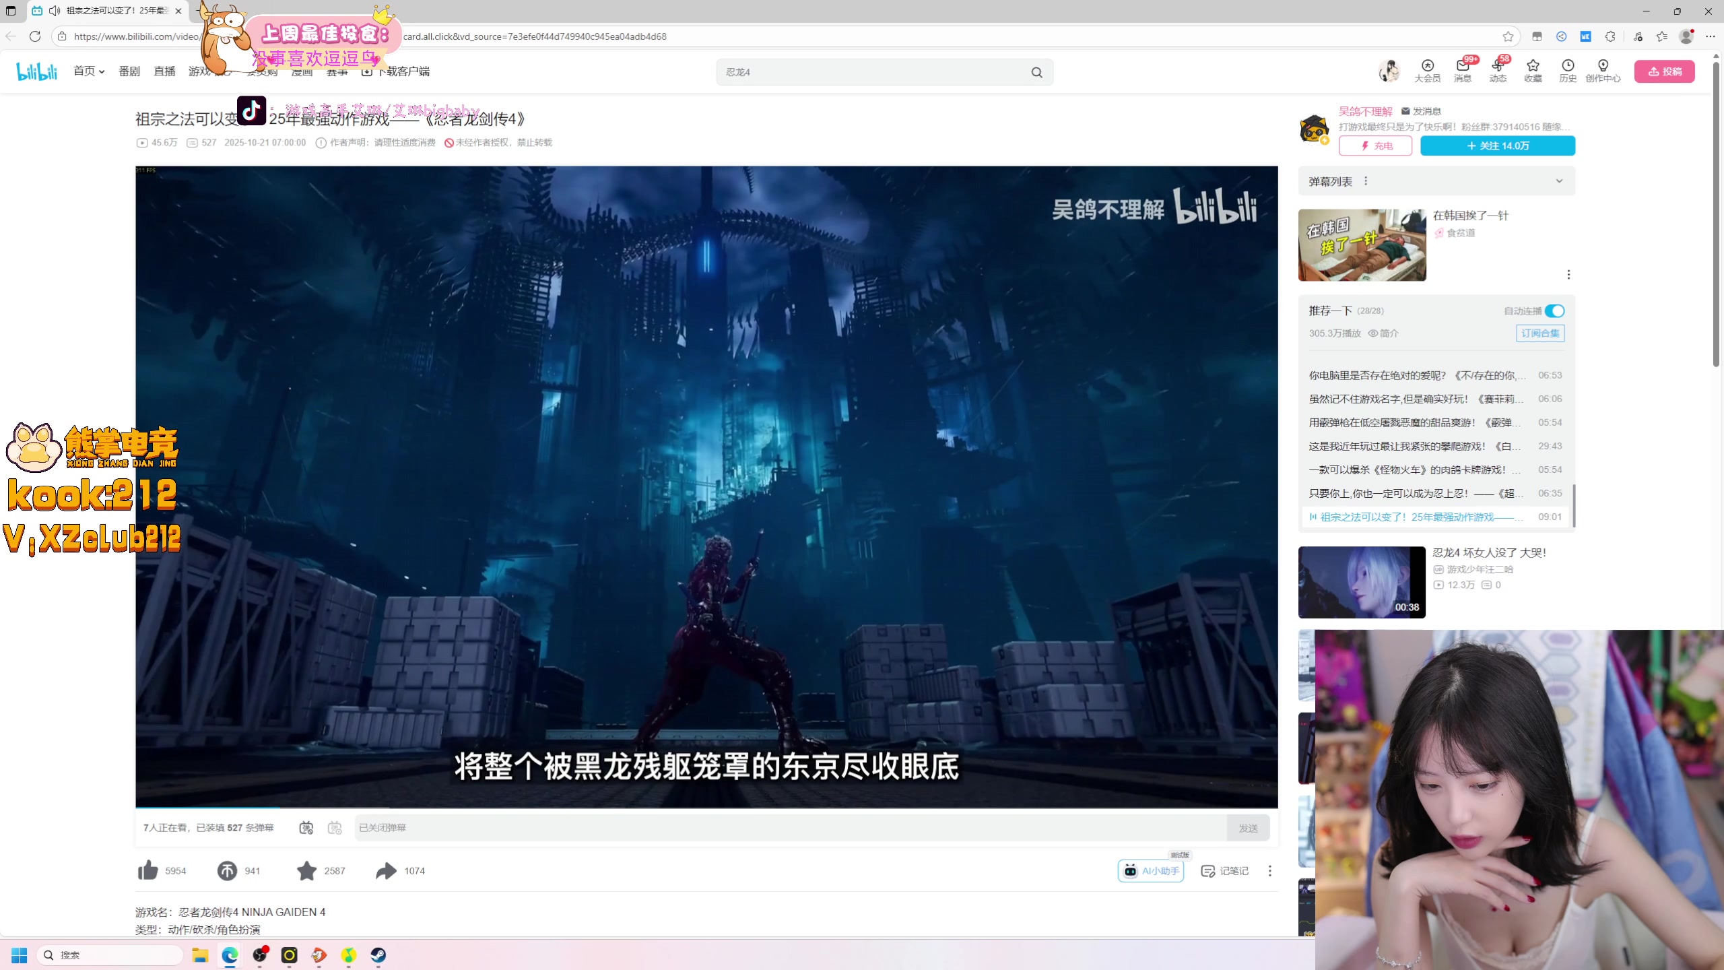
Task: Click the coin donation icon
Action: tap(227, 870)
